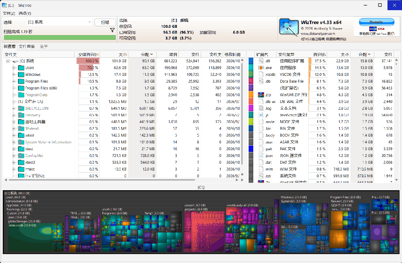This screenshot has height=263, width=402.
Task: Open the 文件 menu
Action: pos(9,13)
